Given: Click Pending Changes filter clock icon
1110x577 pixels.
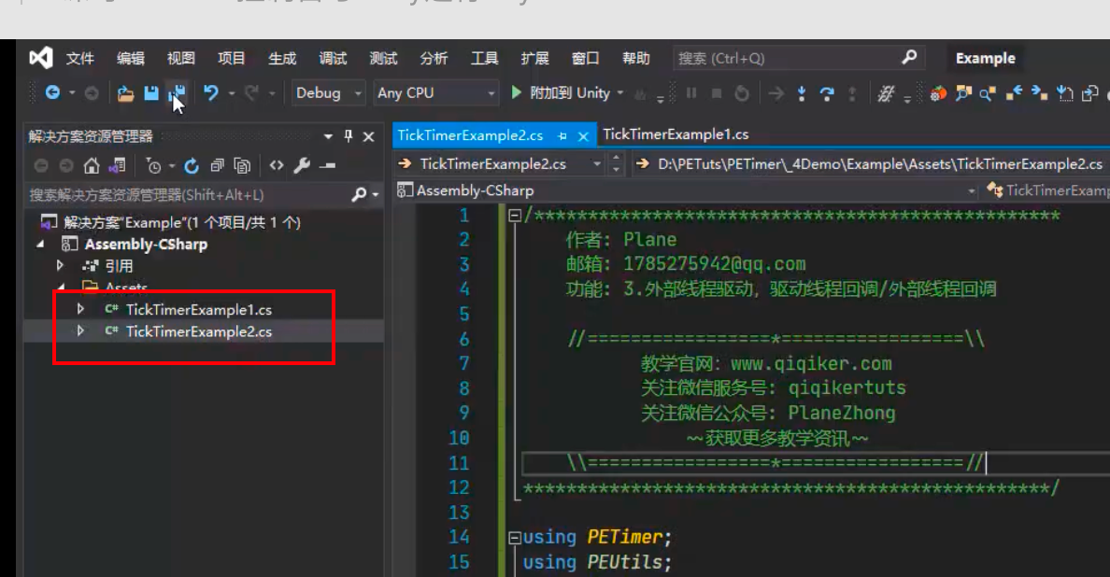Looking at the screenshot, I should (x=153, y=166).
